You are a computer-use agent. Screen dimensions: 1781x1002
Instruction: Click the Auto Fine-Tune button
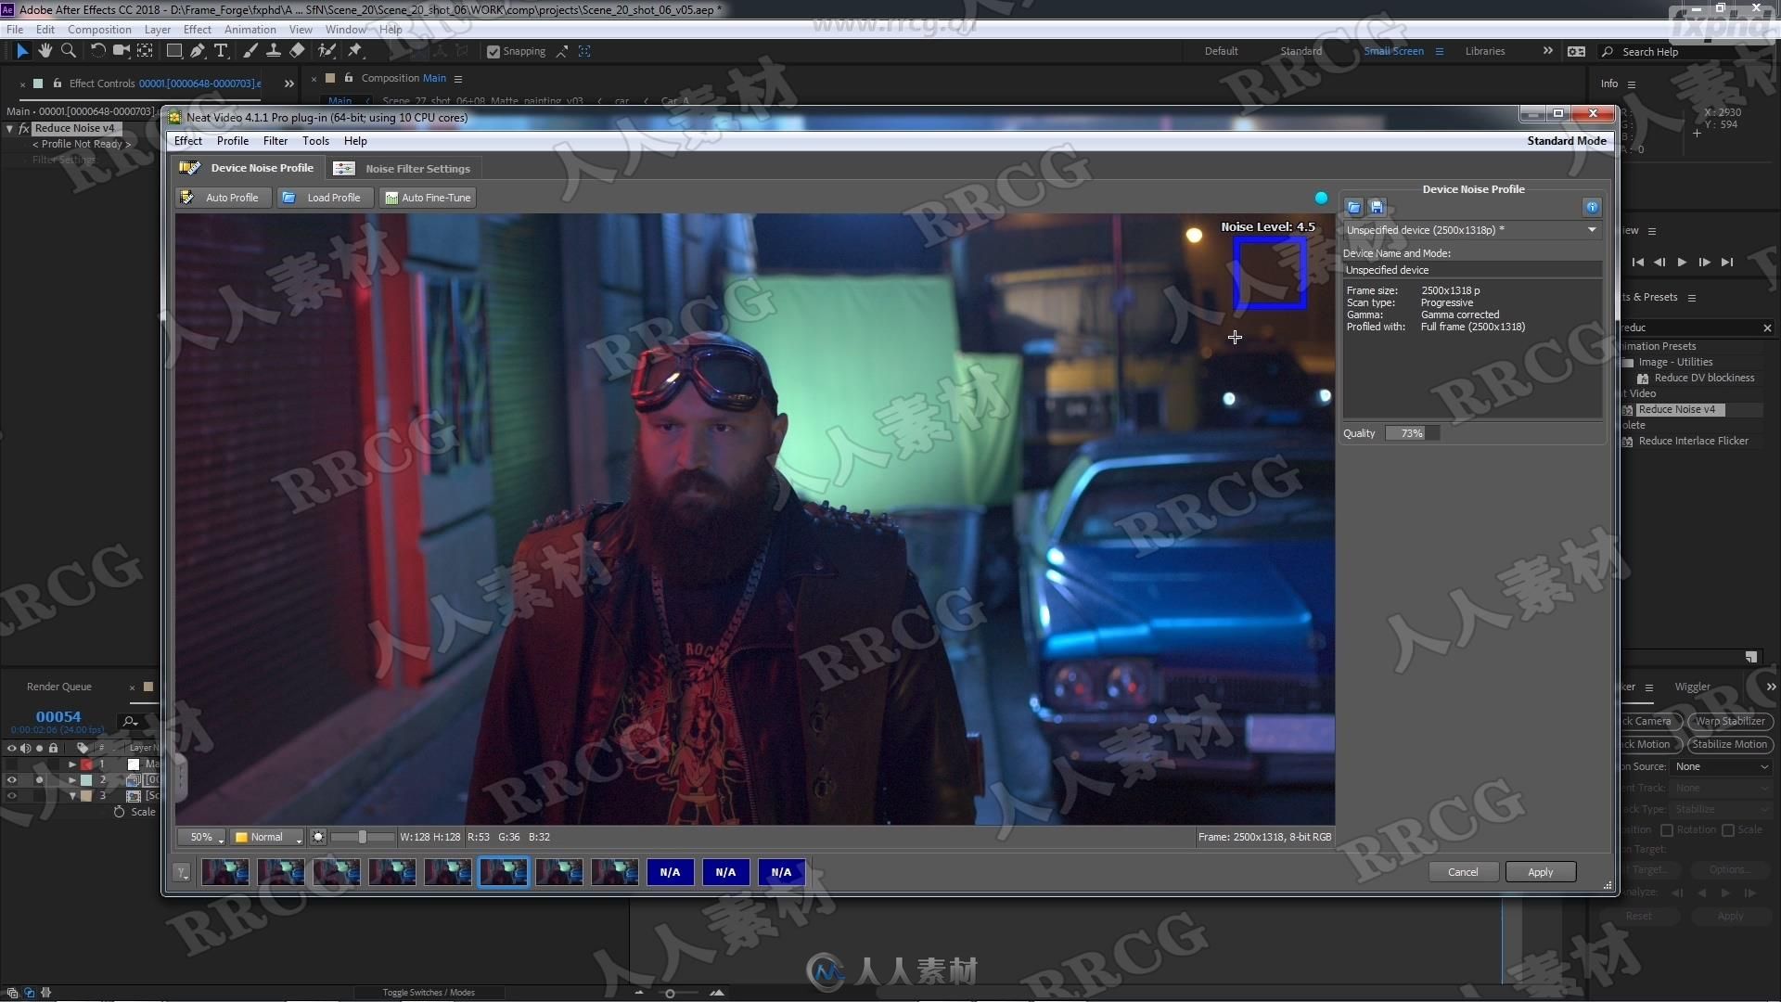pyautogui.click(x=429, y=197)
